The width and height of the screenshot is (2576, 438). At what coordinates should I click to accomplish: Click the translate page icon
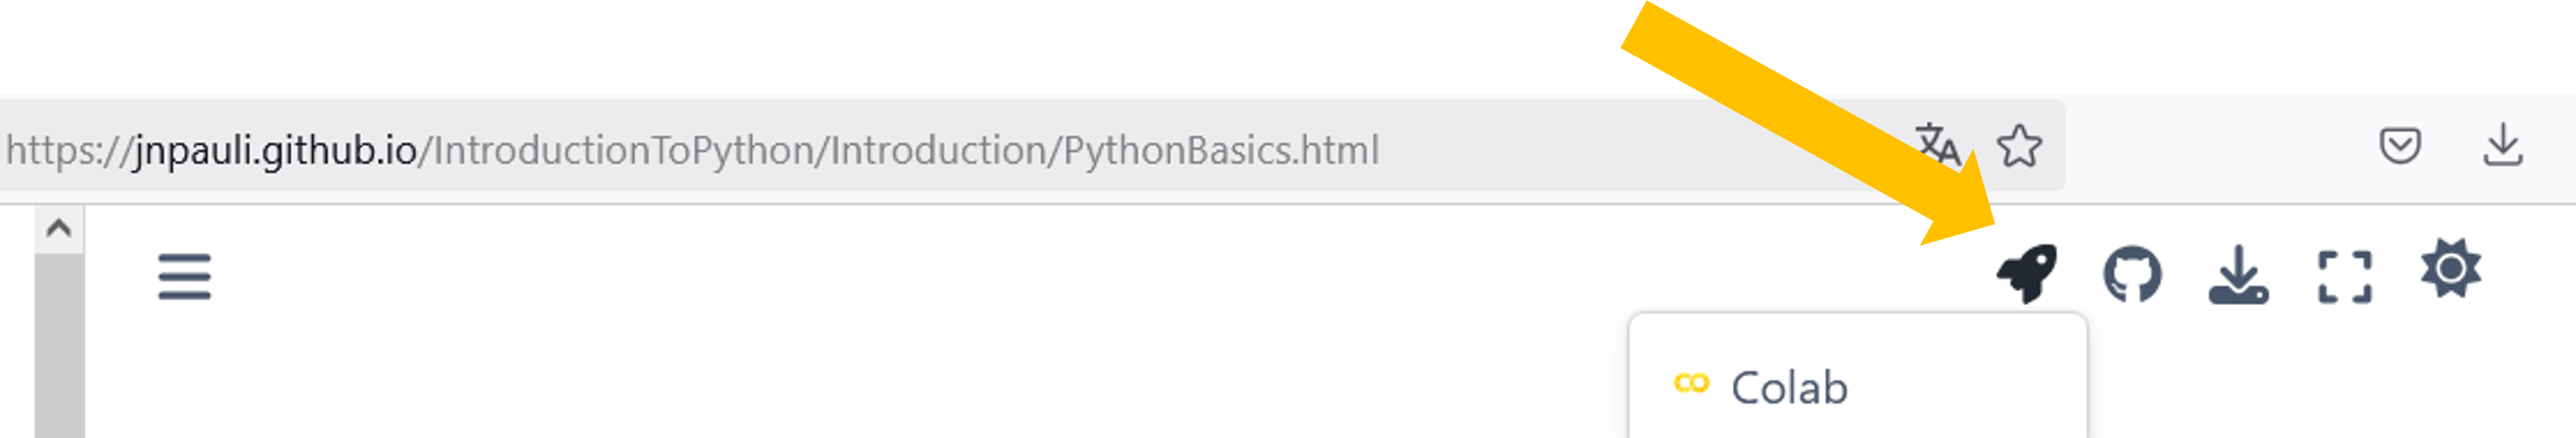pyautogui.click(x=1937, y=146)
